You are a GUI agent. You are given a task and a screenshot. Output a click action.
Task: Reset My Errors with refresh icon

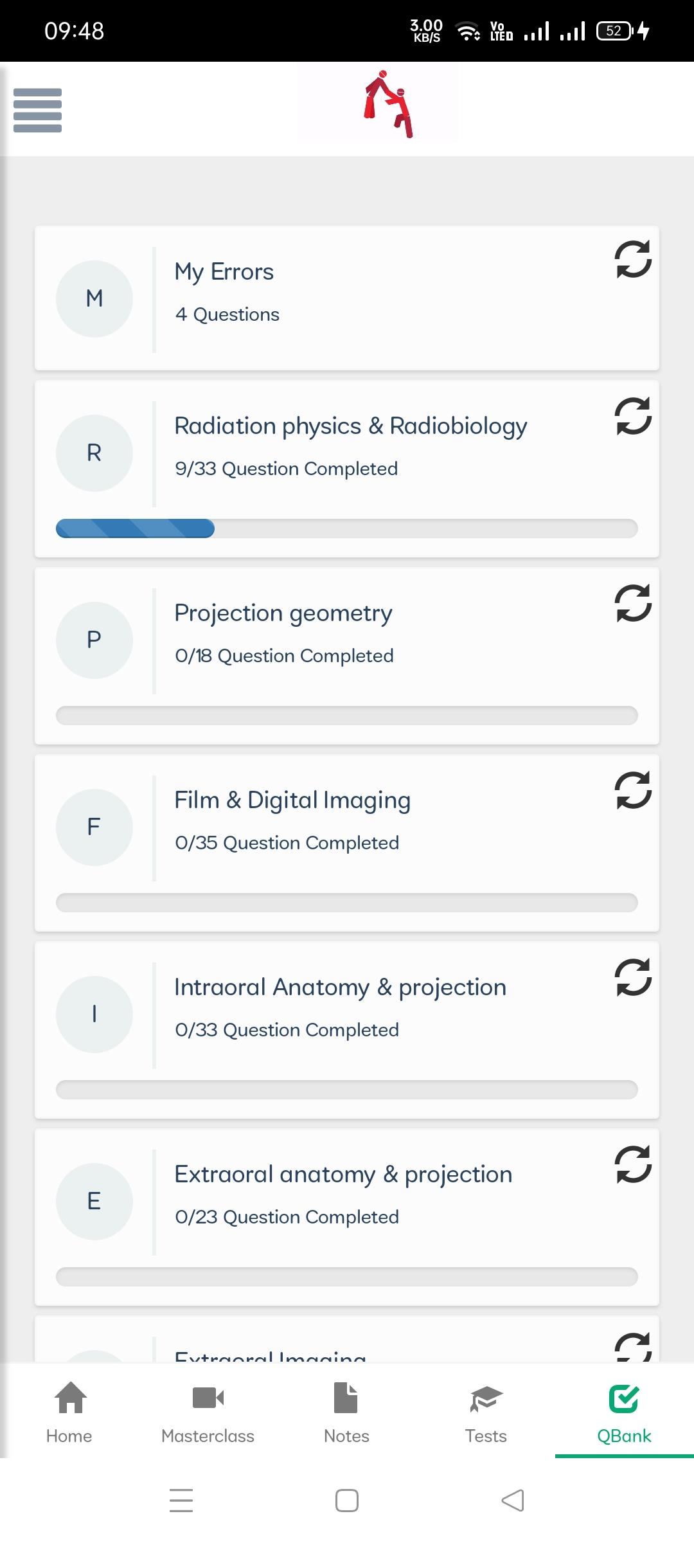click(x=633, y=259)
